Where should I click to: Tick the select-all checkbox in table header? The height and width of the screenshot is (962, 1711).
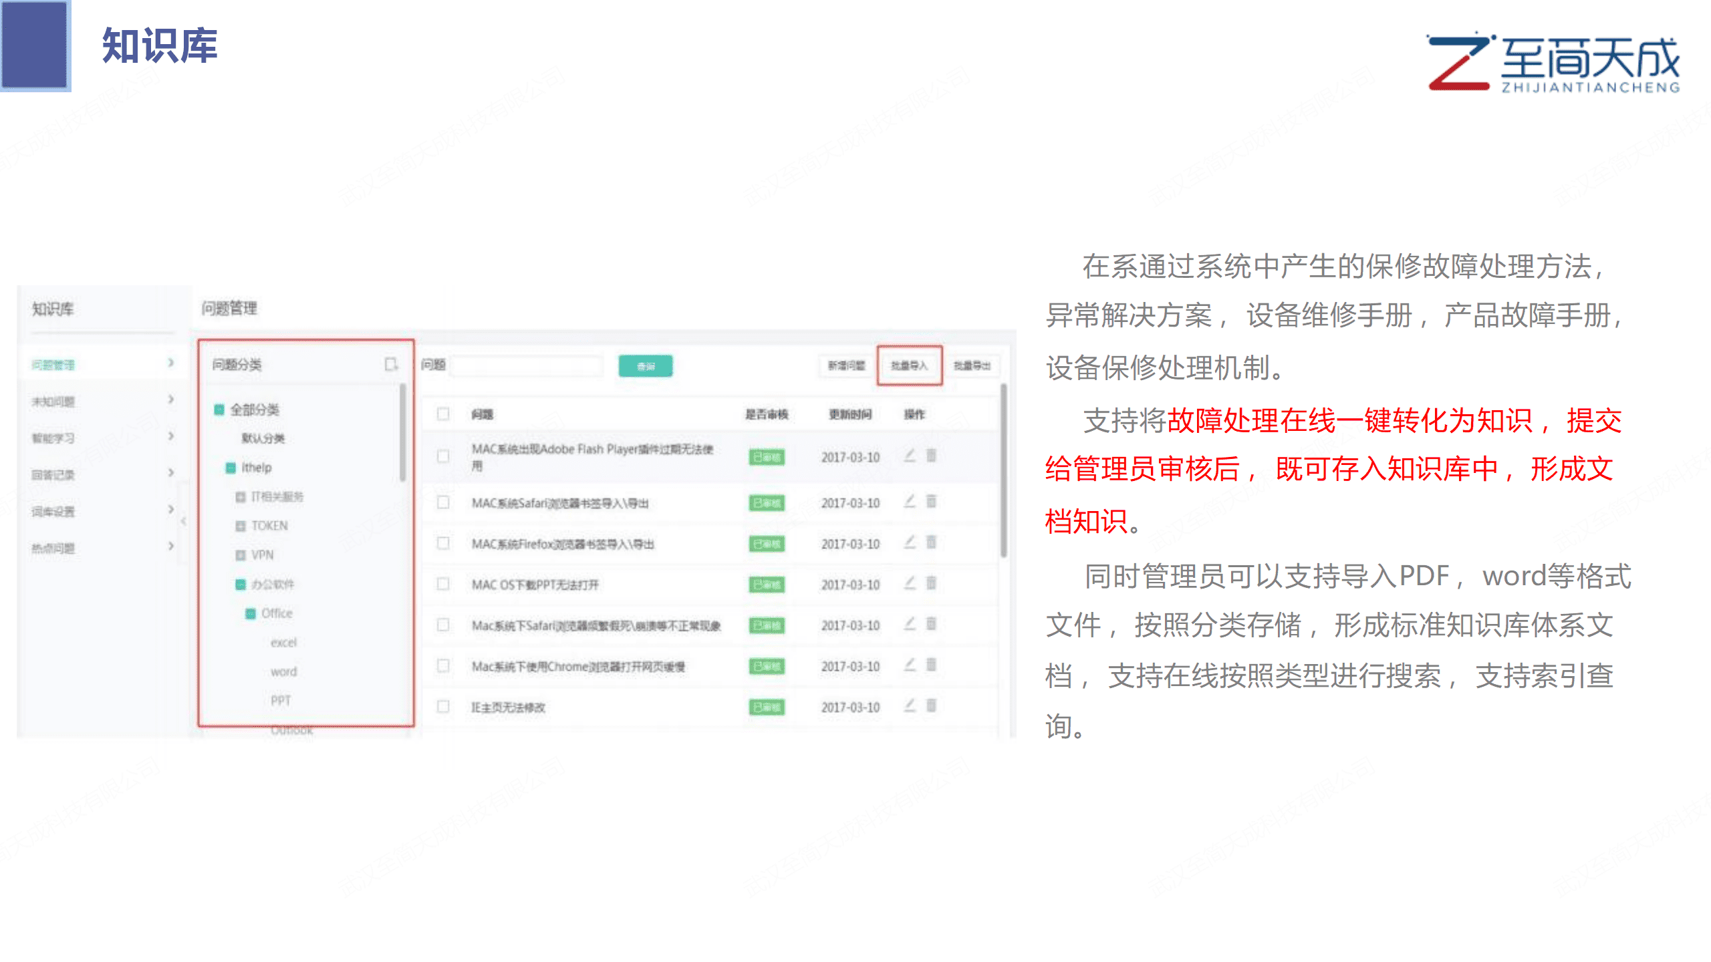point(443,414)
